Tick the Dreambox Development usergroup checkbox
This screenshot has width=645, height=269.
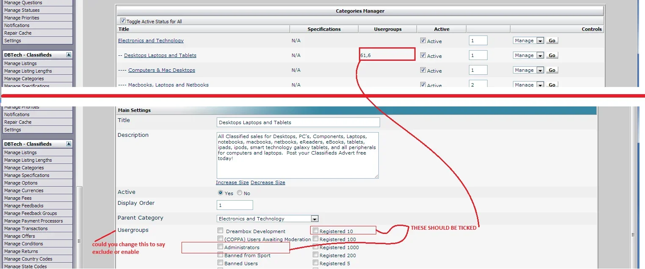220,231
